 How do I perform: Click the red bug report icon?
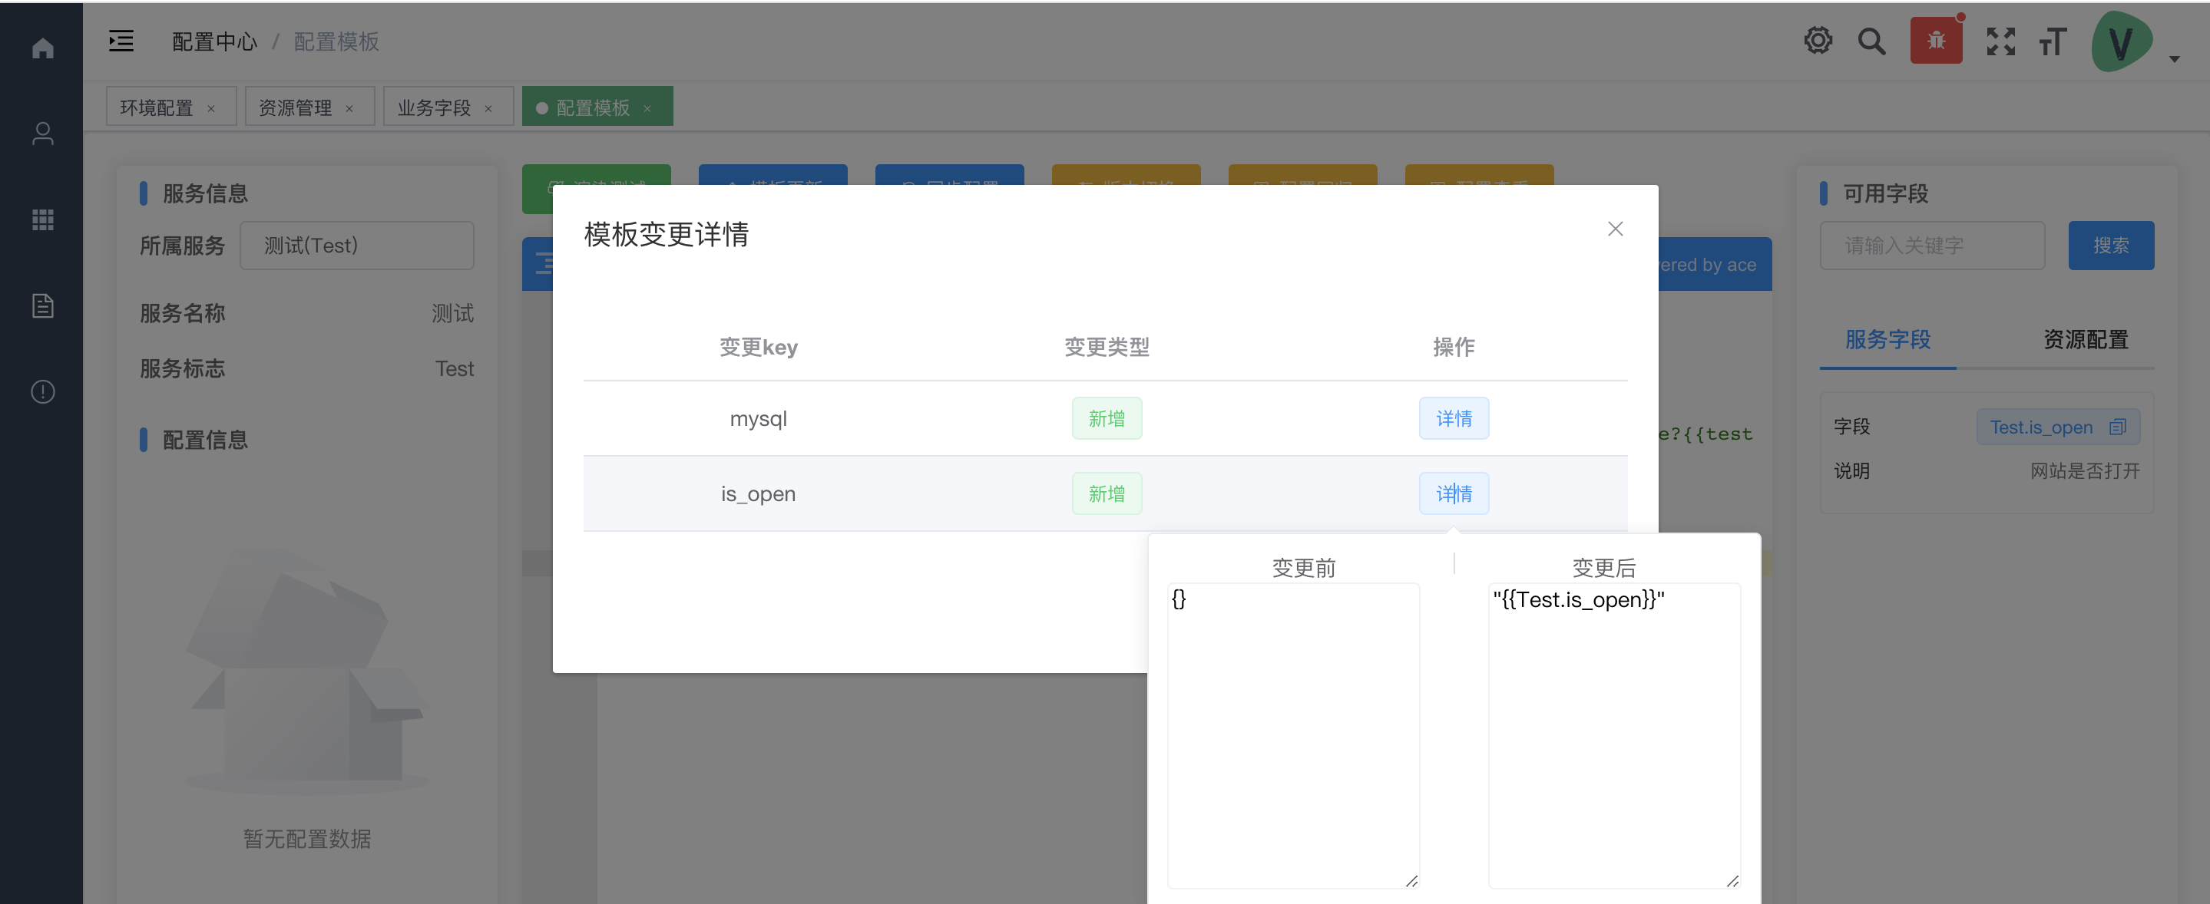(1935, 41)
